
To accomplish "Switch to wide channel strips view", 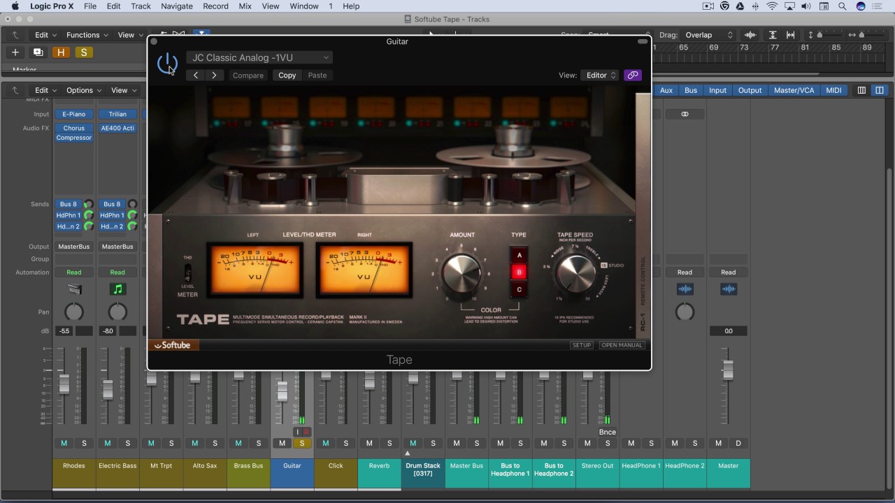I will pyautogui.click(x=880, y=90).
